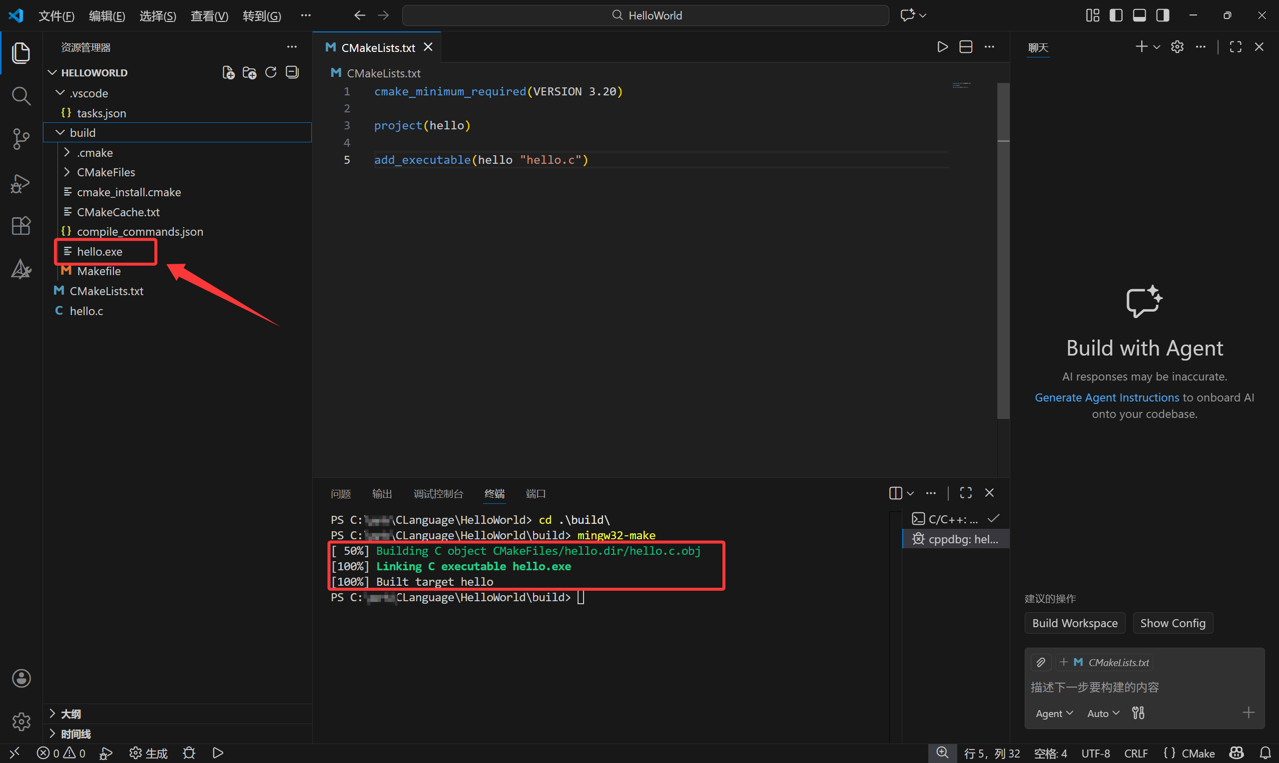Open the Extensions view
The height and width of the screenshot is (763, 1279).
(20, 226)
